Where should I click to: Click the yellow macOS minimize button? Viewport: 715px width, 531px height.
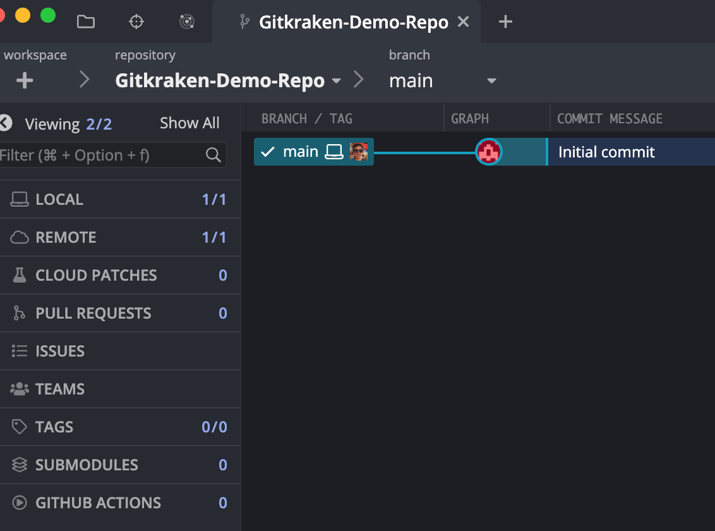(x=23, y=15)
